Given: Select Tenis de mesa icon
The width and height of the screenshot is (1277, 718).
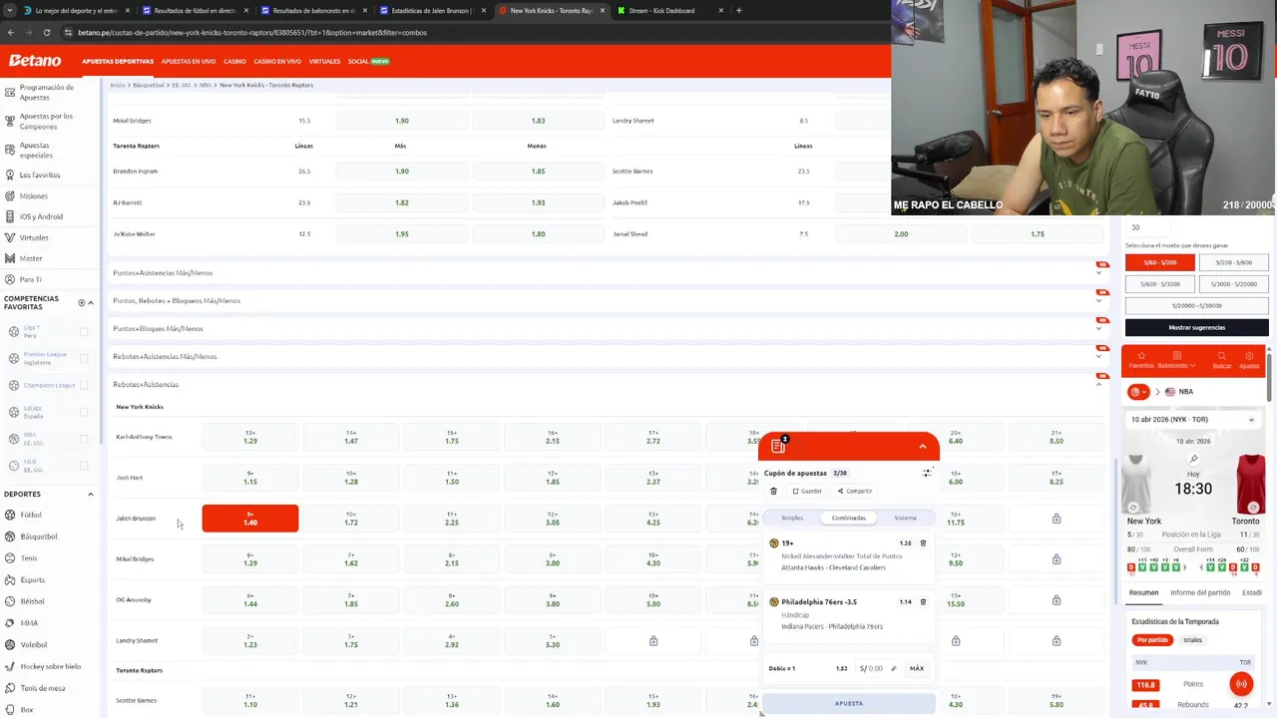Looking at the screenshot, I should click(10, 688).
